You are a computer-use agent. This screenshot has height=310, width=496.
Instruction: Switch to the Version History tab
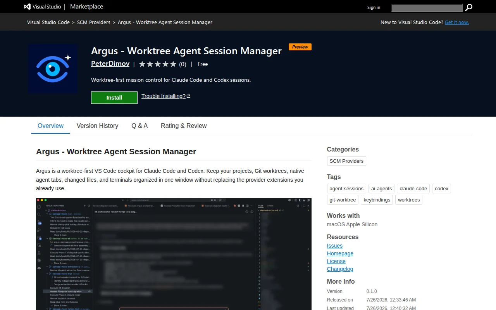[97, 126]
